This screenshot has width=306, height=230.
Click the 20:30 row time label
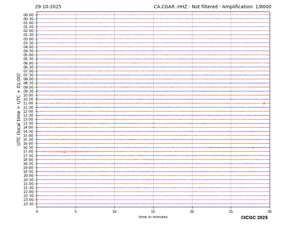point(28,180)
